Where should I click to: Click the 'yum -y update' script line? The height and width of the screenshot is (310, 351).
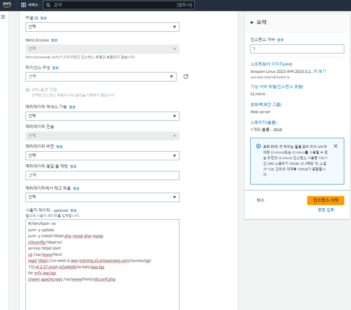coord(41,230)
